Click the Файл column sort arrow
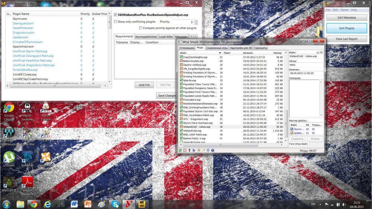Image resolution: width=372 pixels, height=209 pixels. tap(220, 53)
